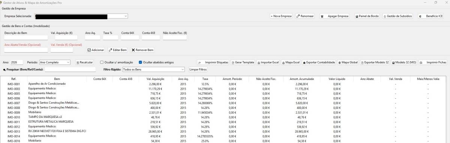Click the Não Aceite Fisc. (€) input

click(x=175, y=38)
